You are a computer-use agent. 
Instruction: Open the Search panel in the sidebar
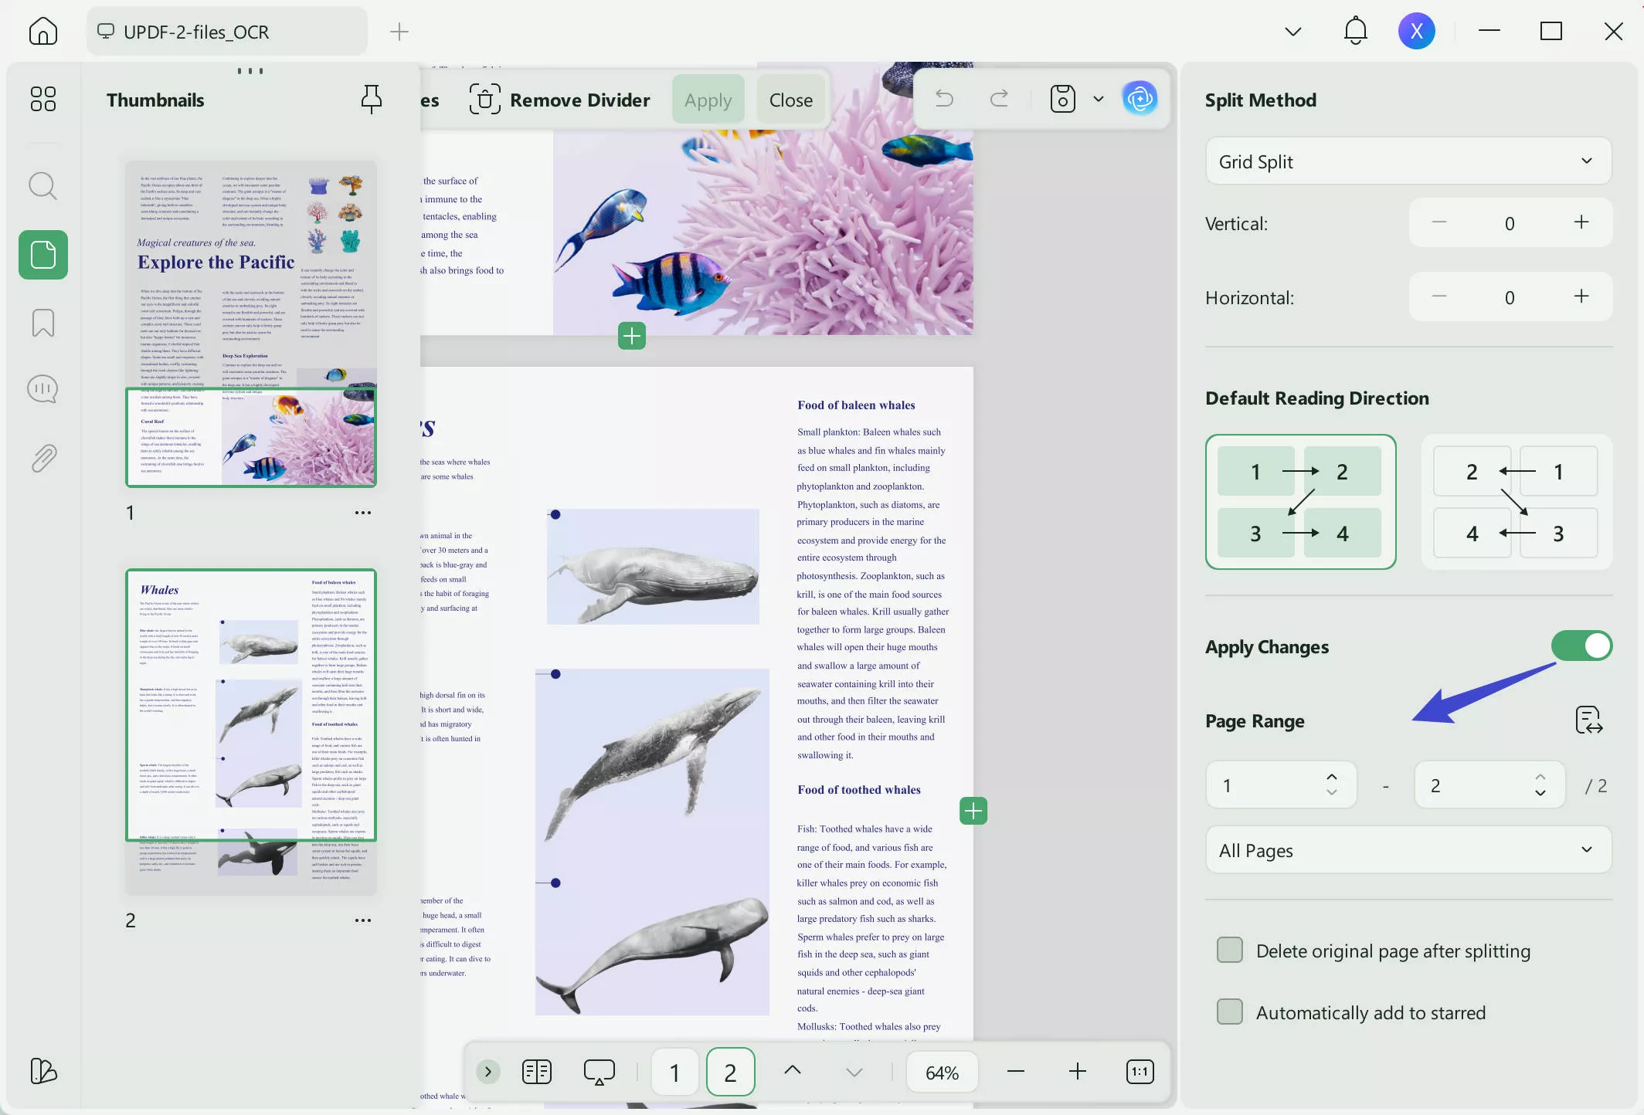pyautogui.click(x=42, y=186)
